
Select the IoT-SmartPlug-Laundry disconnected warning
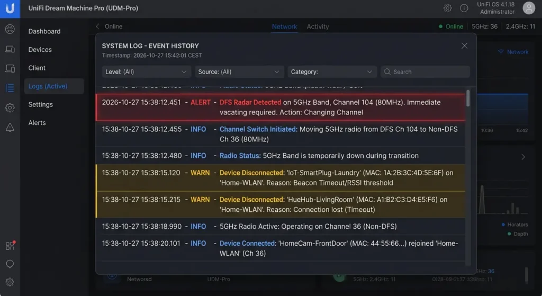coord(281,178)
